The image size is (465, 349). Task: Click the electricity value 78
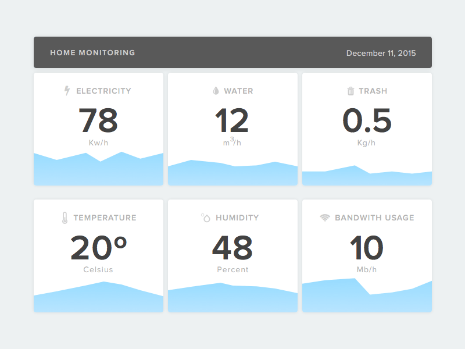click(x=98, y=120)
